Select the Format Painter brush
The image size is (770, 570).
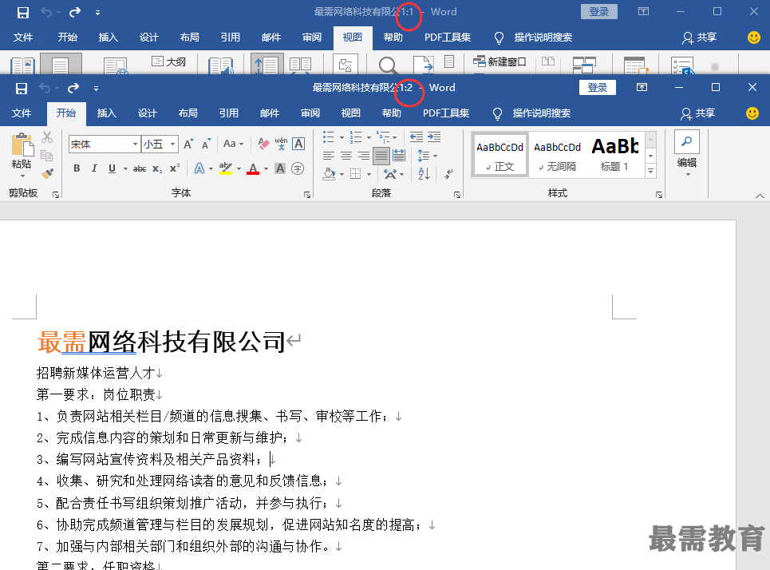[47, 173]
